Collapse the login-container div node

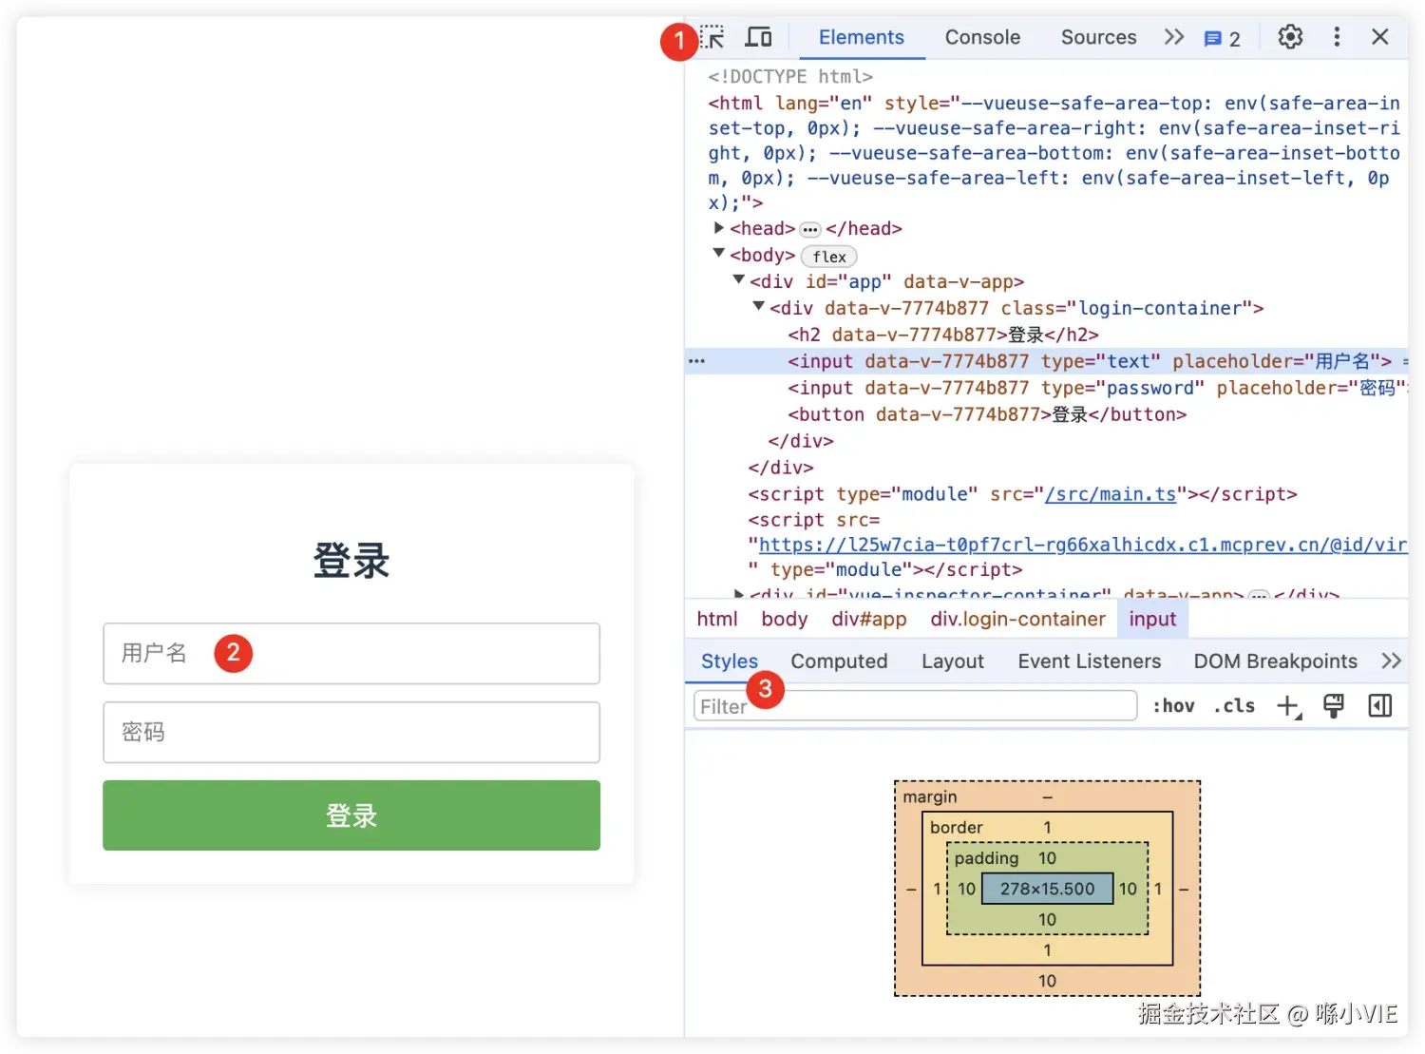759,307
